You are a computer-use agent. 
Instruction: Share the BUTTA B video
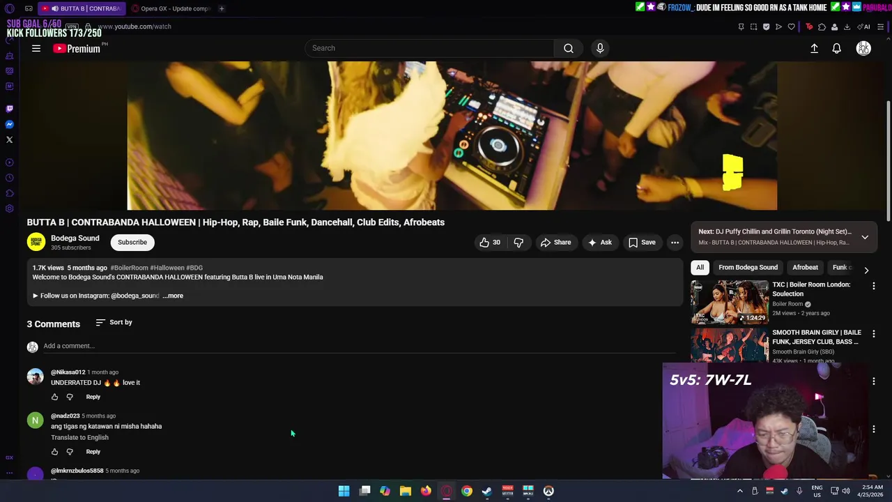(x=555, y=243)
